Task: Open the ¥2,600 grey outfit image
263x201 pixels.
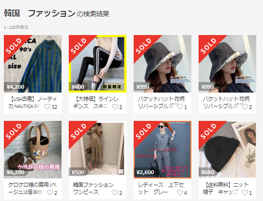Action: click(163, 150)
